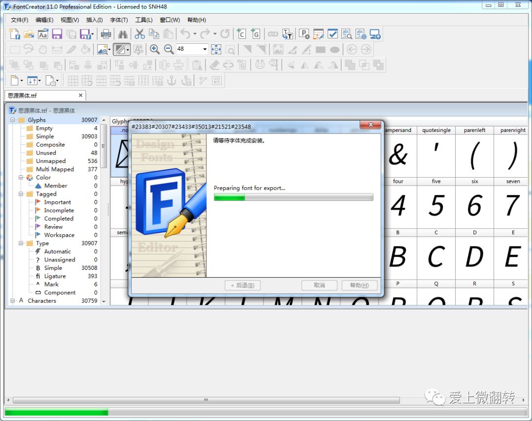Click the Copy icon

tap(154, 34)
